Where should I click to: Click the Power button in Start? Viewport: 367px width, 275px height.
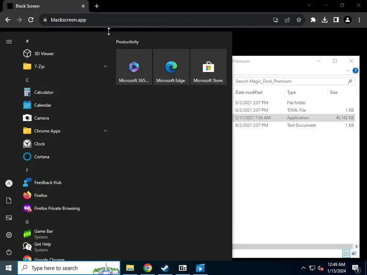click(x=9, y=252)
